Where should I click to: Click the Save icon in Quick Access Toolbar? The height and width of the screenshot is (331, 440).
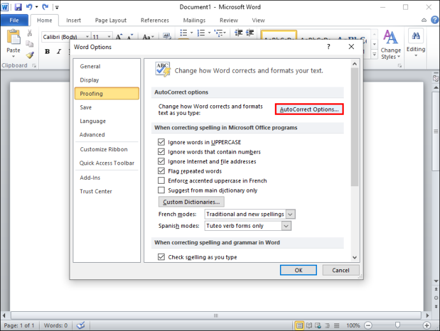pos(18,7)
